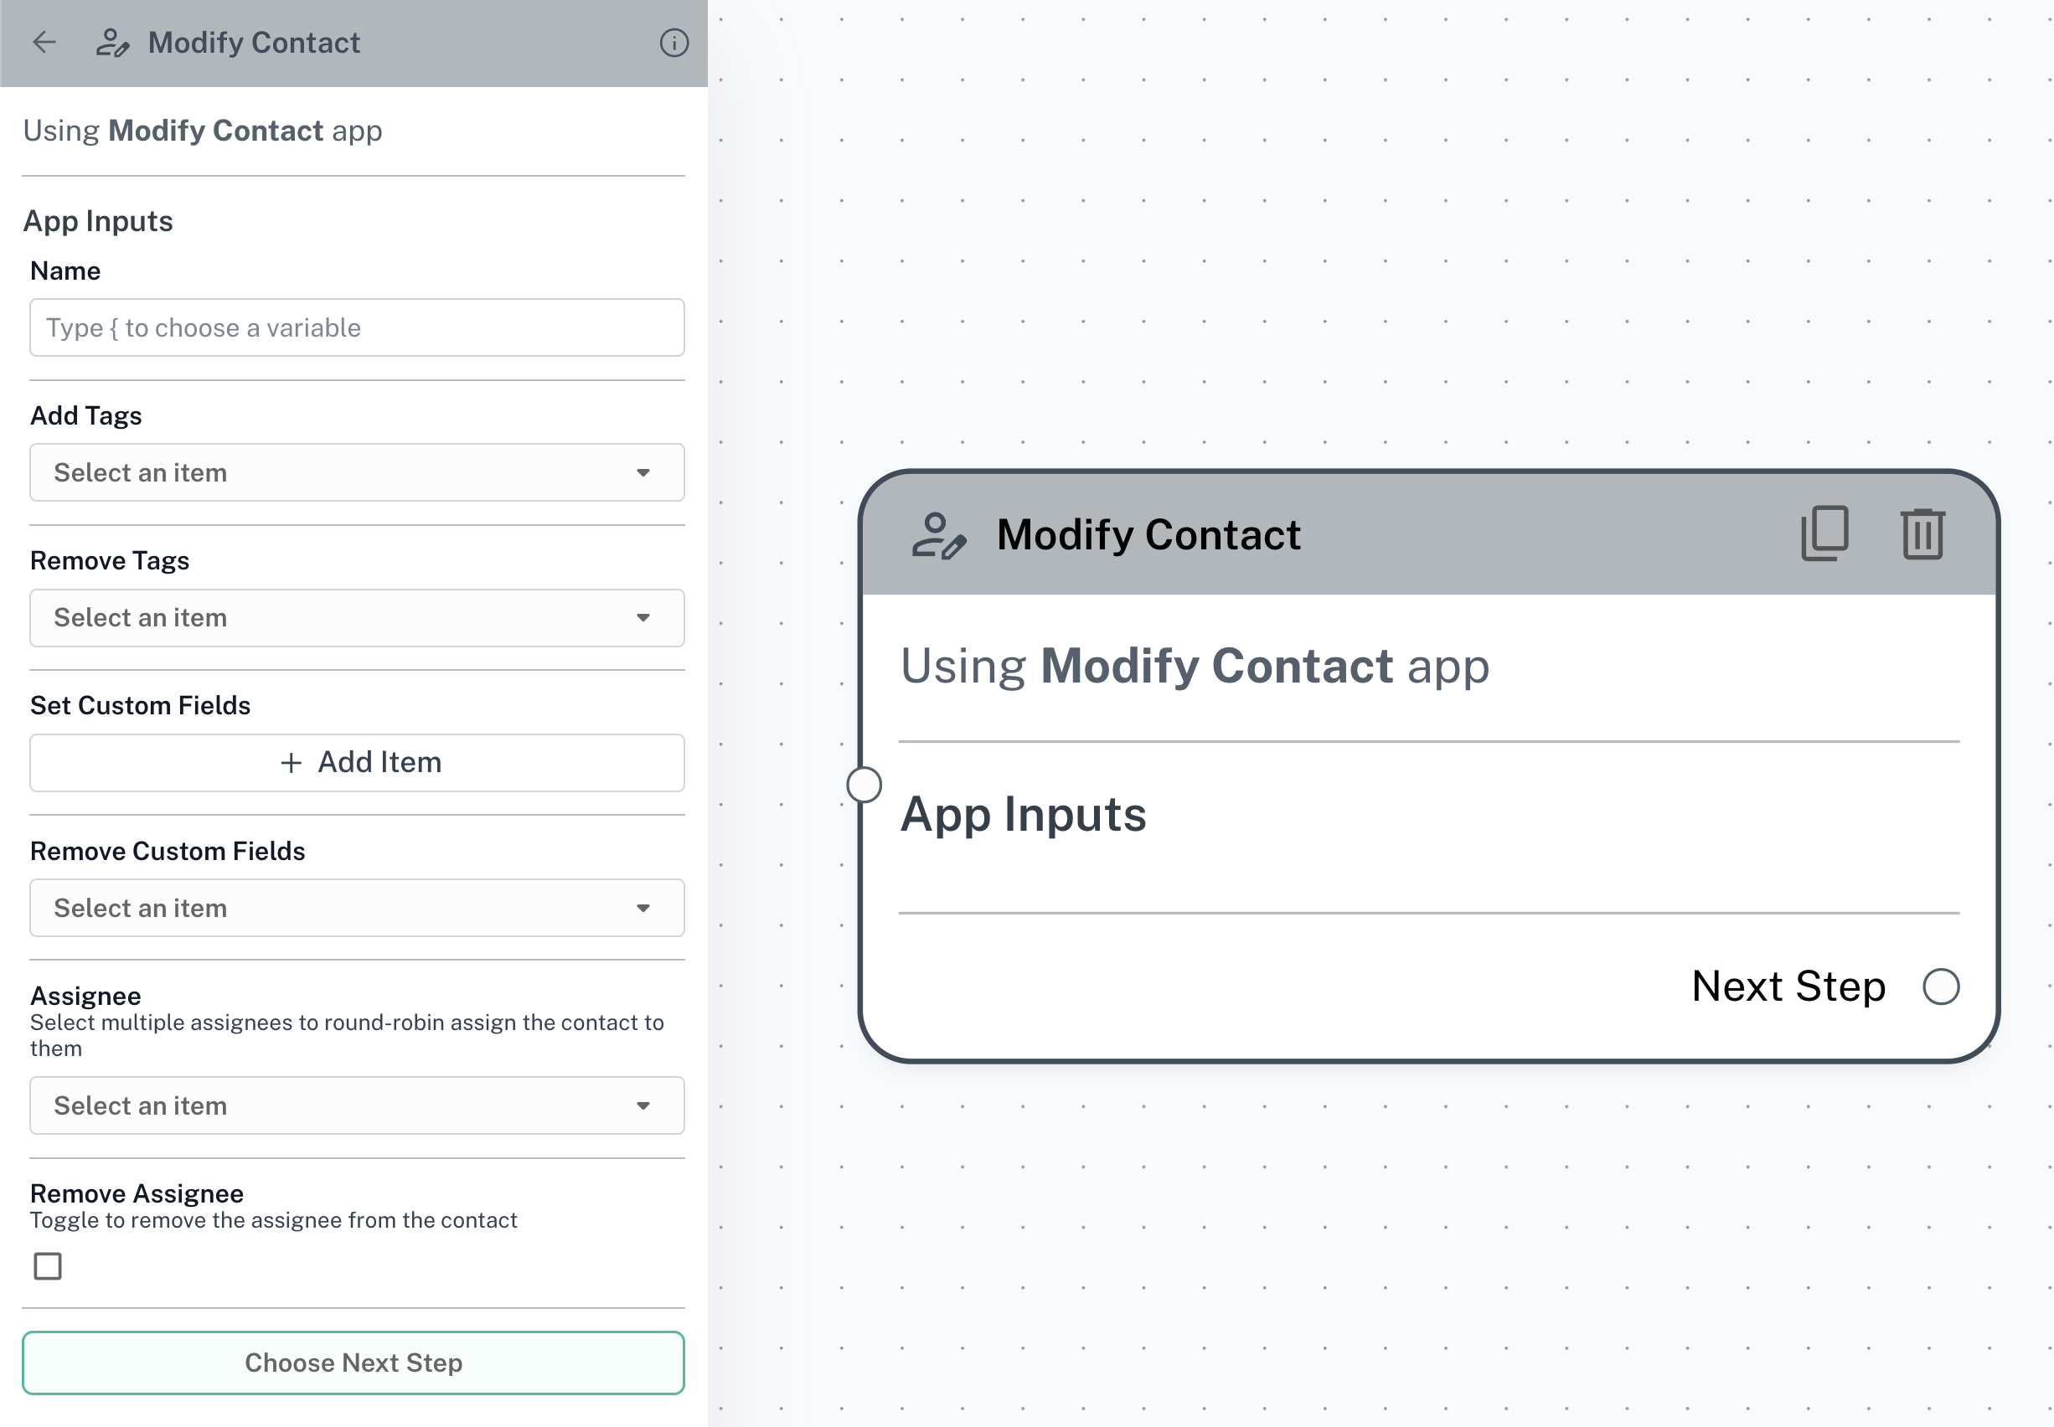Viewport: 2054px width, 1427px height.
Task: Click the node's left input connector
Action: [x=864, y=785]
